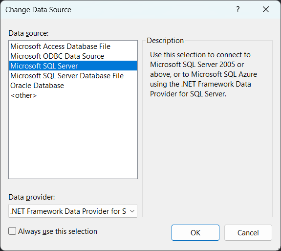Confirm with the OK button
The height and width of the screenshot is (251, 281).
[195, 233]
